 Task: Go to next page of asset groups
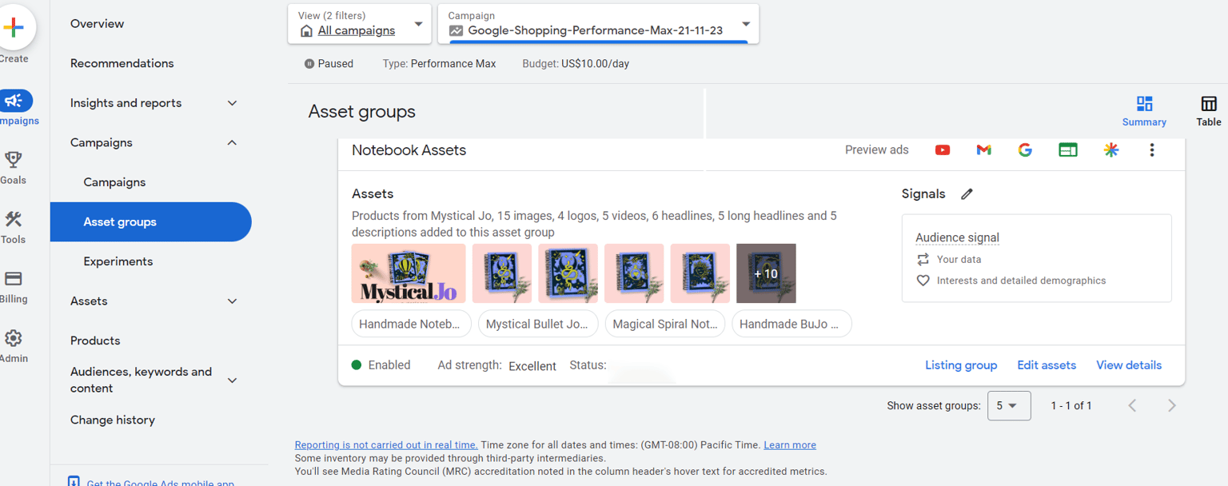click(x=1171, y=405)
